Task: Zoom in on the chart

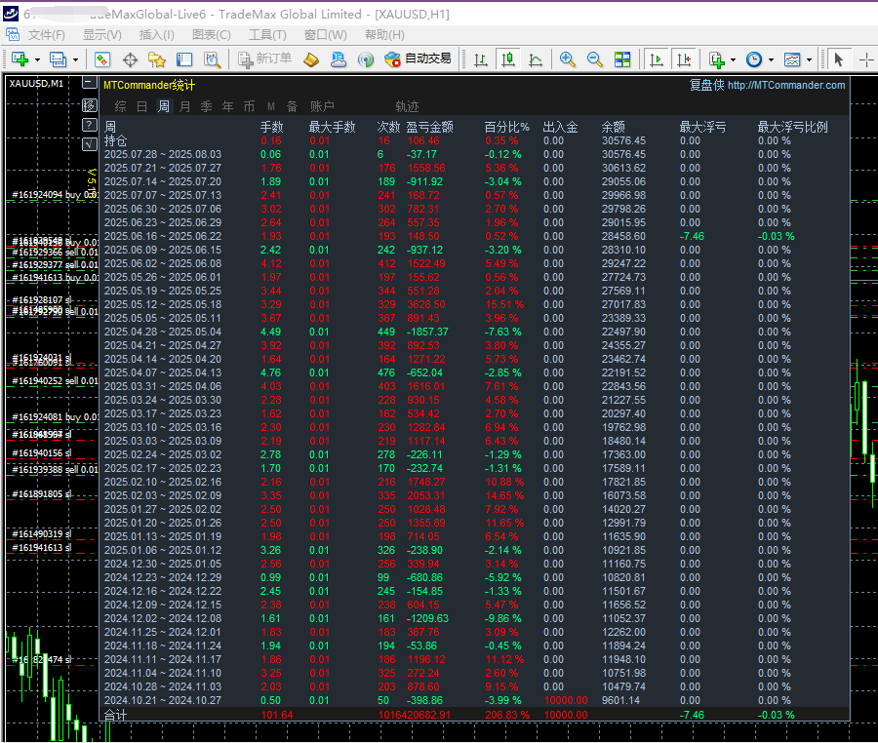Action: [x=567, y=59]
